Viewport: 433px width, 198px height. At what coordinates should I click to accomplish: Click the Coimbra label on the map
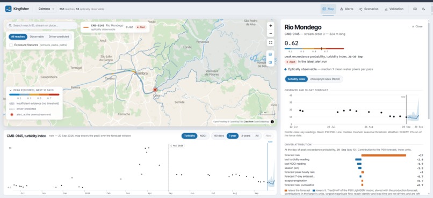point(141,74)
